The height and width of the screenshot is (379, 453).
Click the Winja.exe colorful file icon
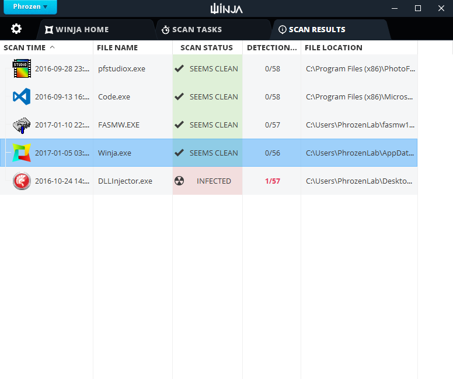22,153
